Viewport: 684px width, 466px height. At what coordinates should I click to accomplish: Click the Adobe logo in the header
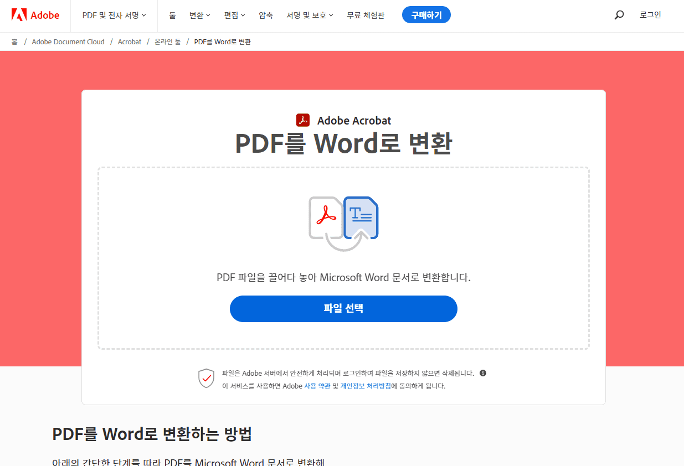[x=35, y=15]
